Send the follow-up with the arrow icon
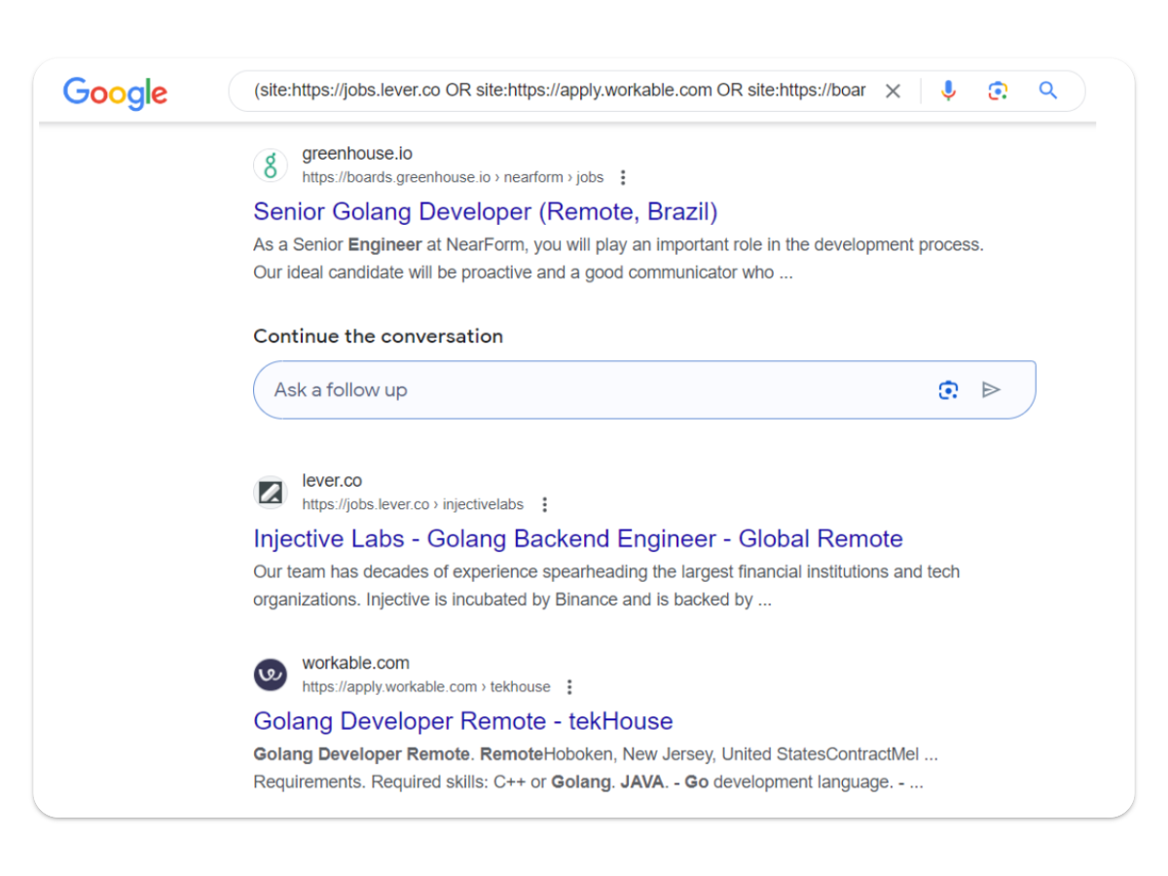 tap(991, 390)
